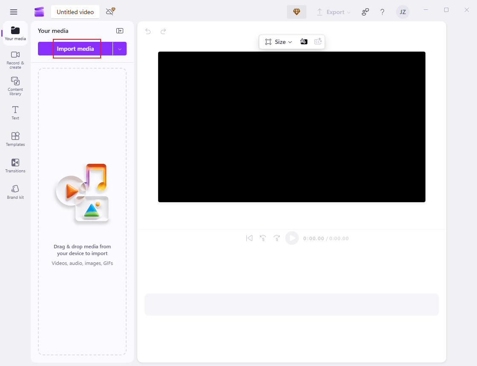Open help with the question mark button
This screenshot has width=477, height=366.
click(382, 12)
